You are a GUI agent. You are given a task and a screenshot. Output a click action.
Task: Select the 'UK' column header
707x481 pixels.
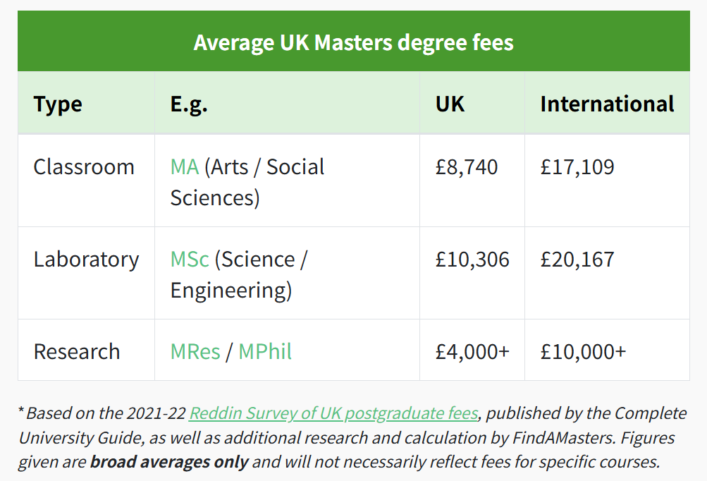[x=450, y=104]
